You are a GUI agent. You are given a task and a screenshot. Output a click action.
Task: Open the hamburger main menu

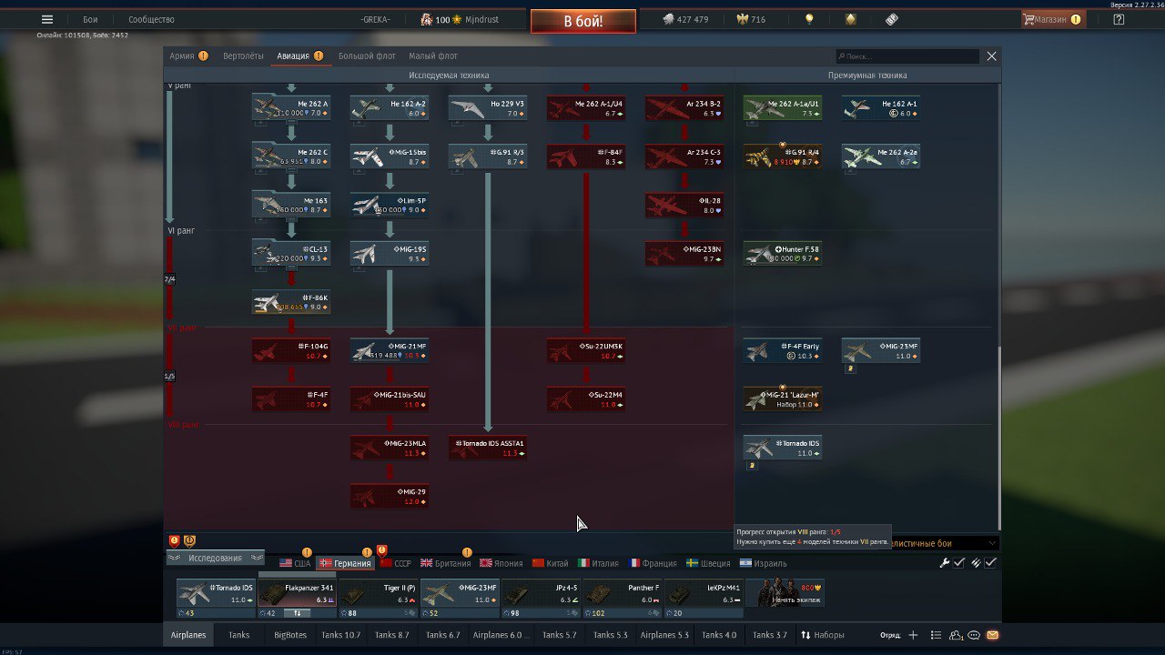[47, 19]
